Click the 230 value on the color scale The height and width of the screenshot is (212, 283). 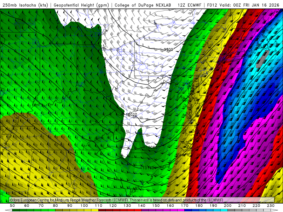[271, 206]
